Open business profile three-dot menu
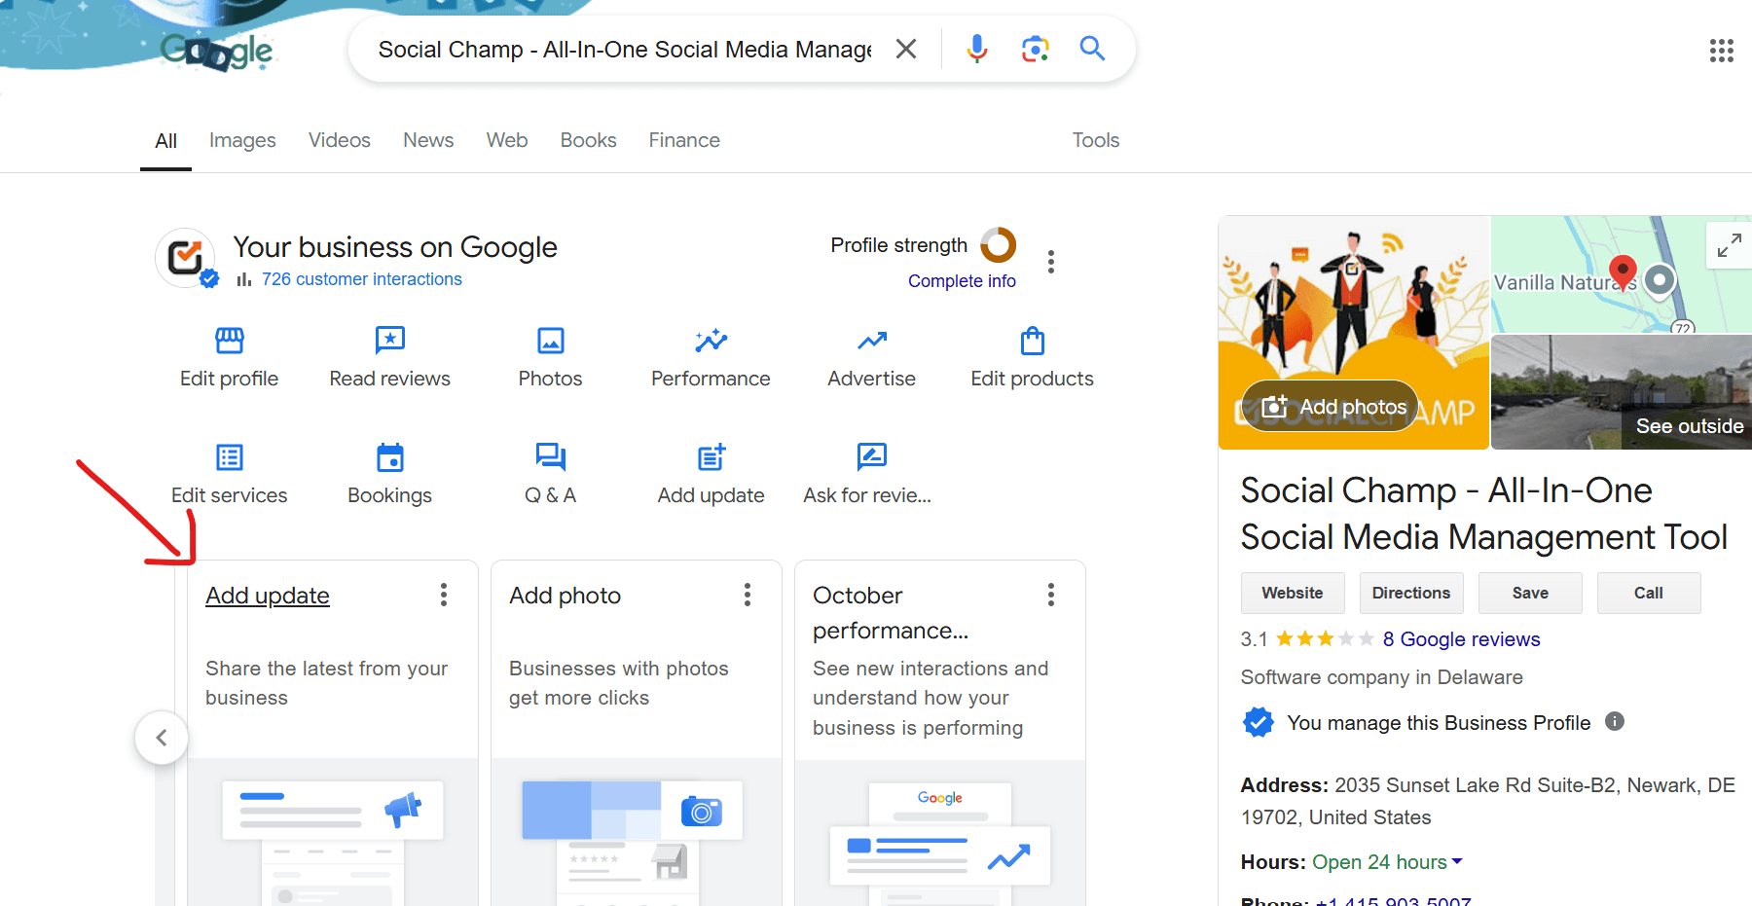The image size is (1752, 906). click(x=1050, y=262)
